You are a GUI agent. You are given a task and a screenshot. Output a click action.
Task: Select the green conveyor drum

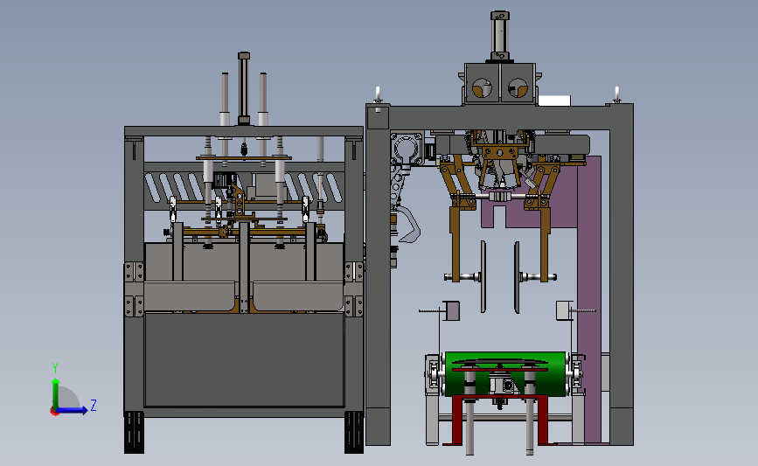tap(504, 373)
